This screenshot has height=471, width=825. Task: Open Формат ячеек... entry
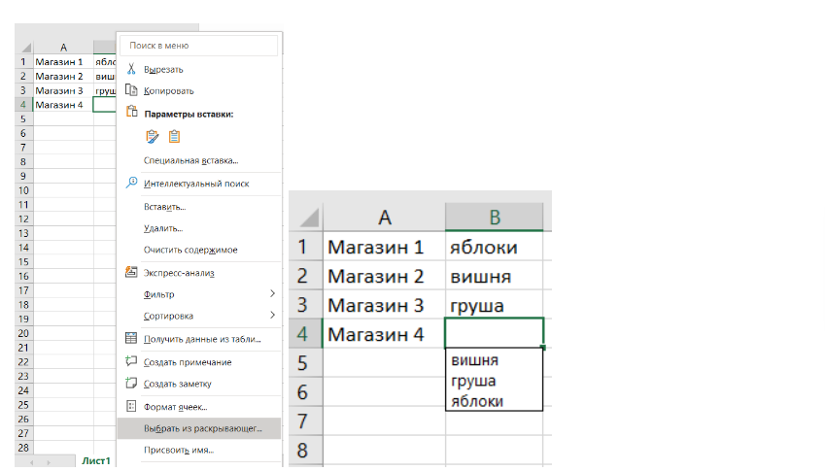pyautogui.click(x=175, y=408)
